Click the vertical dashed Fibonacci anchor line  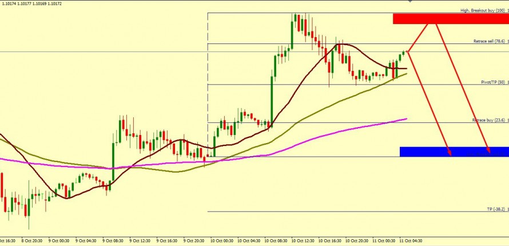[x=207, y=86]
